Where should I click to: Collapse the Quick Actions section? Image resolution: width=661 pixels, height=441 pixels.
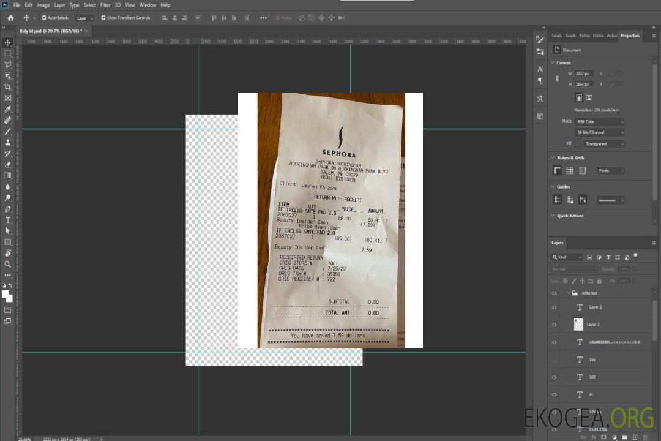[553, 216]
